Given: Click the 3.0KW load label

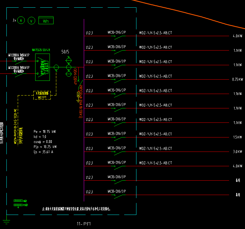Looking at the screenshot, I should click(237, 152).
